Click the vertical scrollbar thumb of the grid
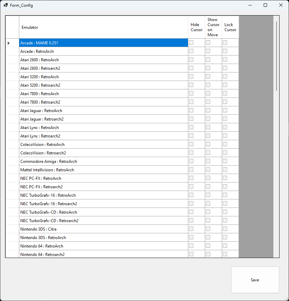 click(x=276, y=56)
